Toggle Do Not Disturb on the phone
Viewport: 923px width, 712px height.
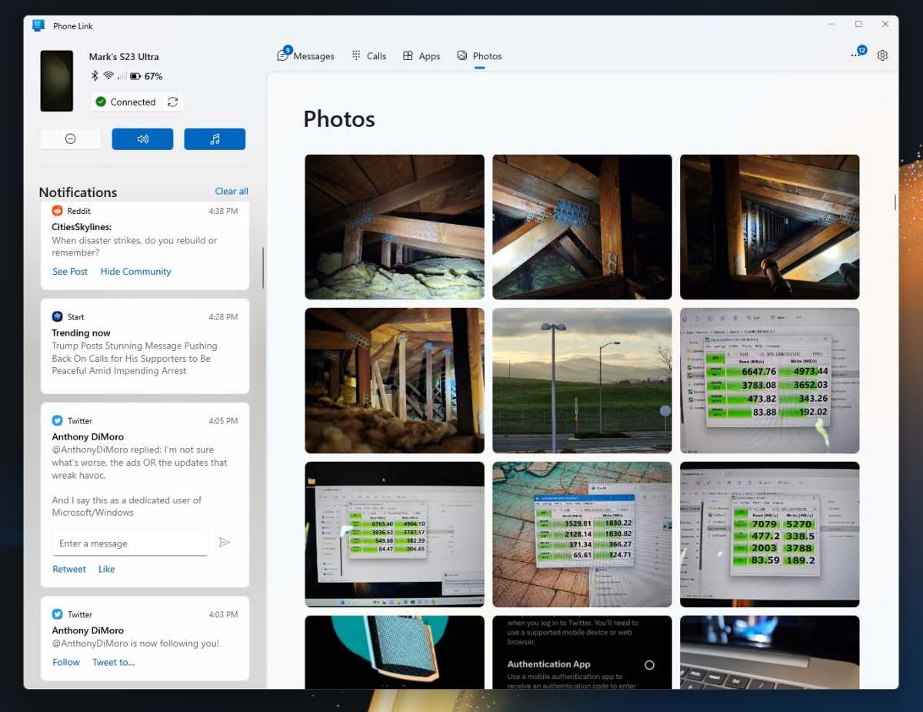(70, 139)
